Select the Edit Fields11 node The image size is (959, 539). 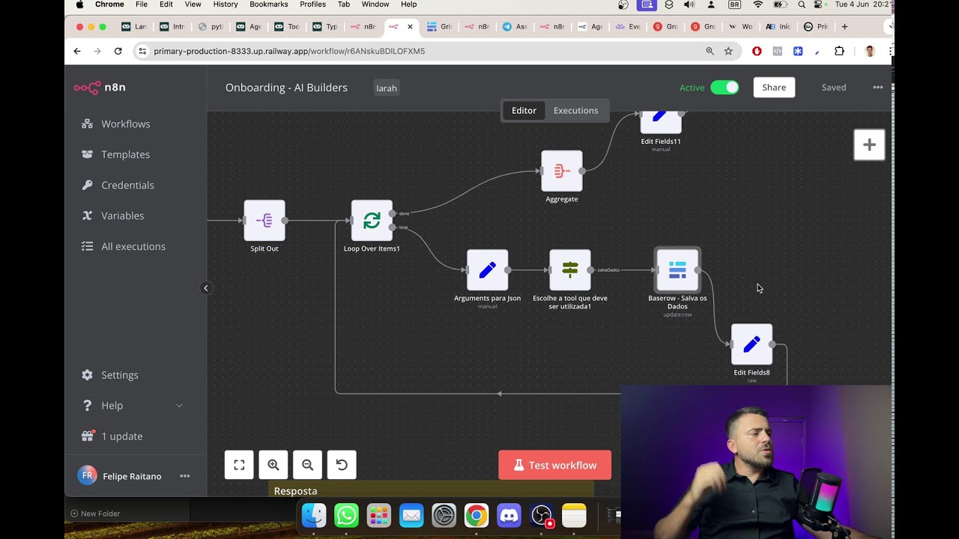pyautogui.click(x=661, y=122)
